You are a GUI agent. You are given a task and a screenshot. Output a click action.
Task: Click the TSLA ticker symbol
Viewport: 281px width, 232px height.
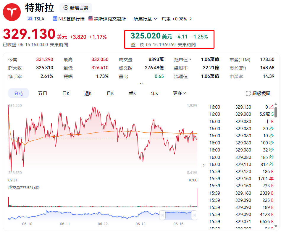click(39, 19)
